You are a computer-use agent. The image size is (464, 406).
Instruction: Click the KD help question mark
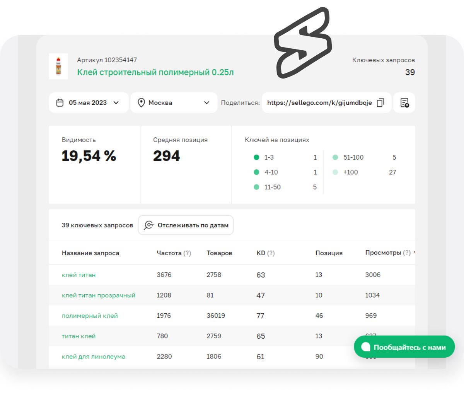click(x=271, y=253)
